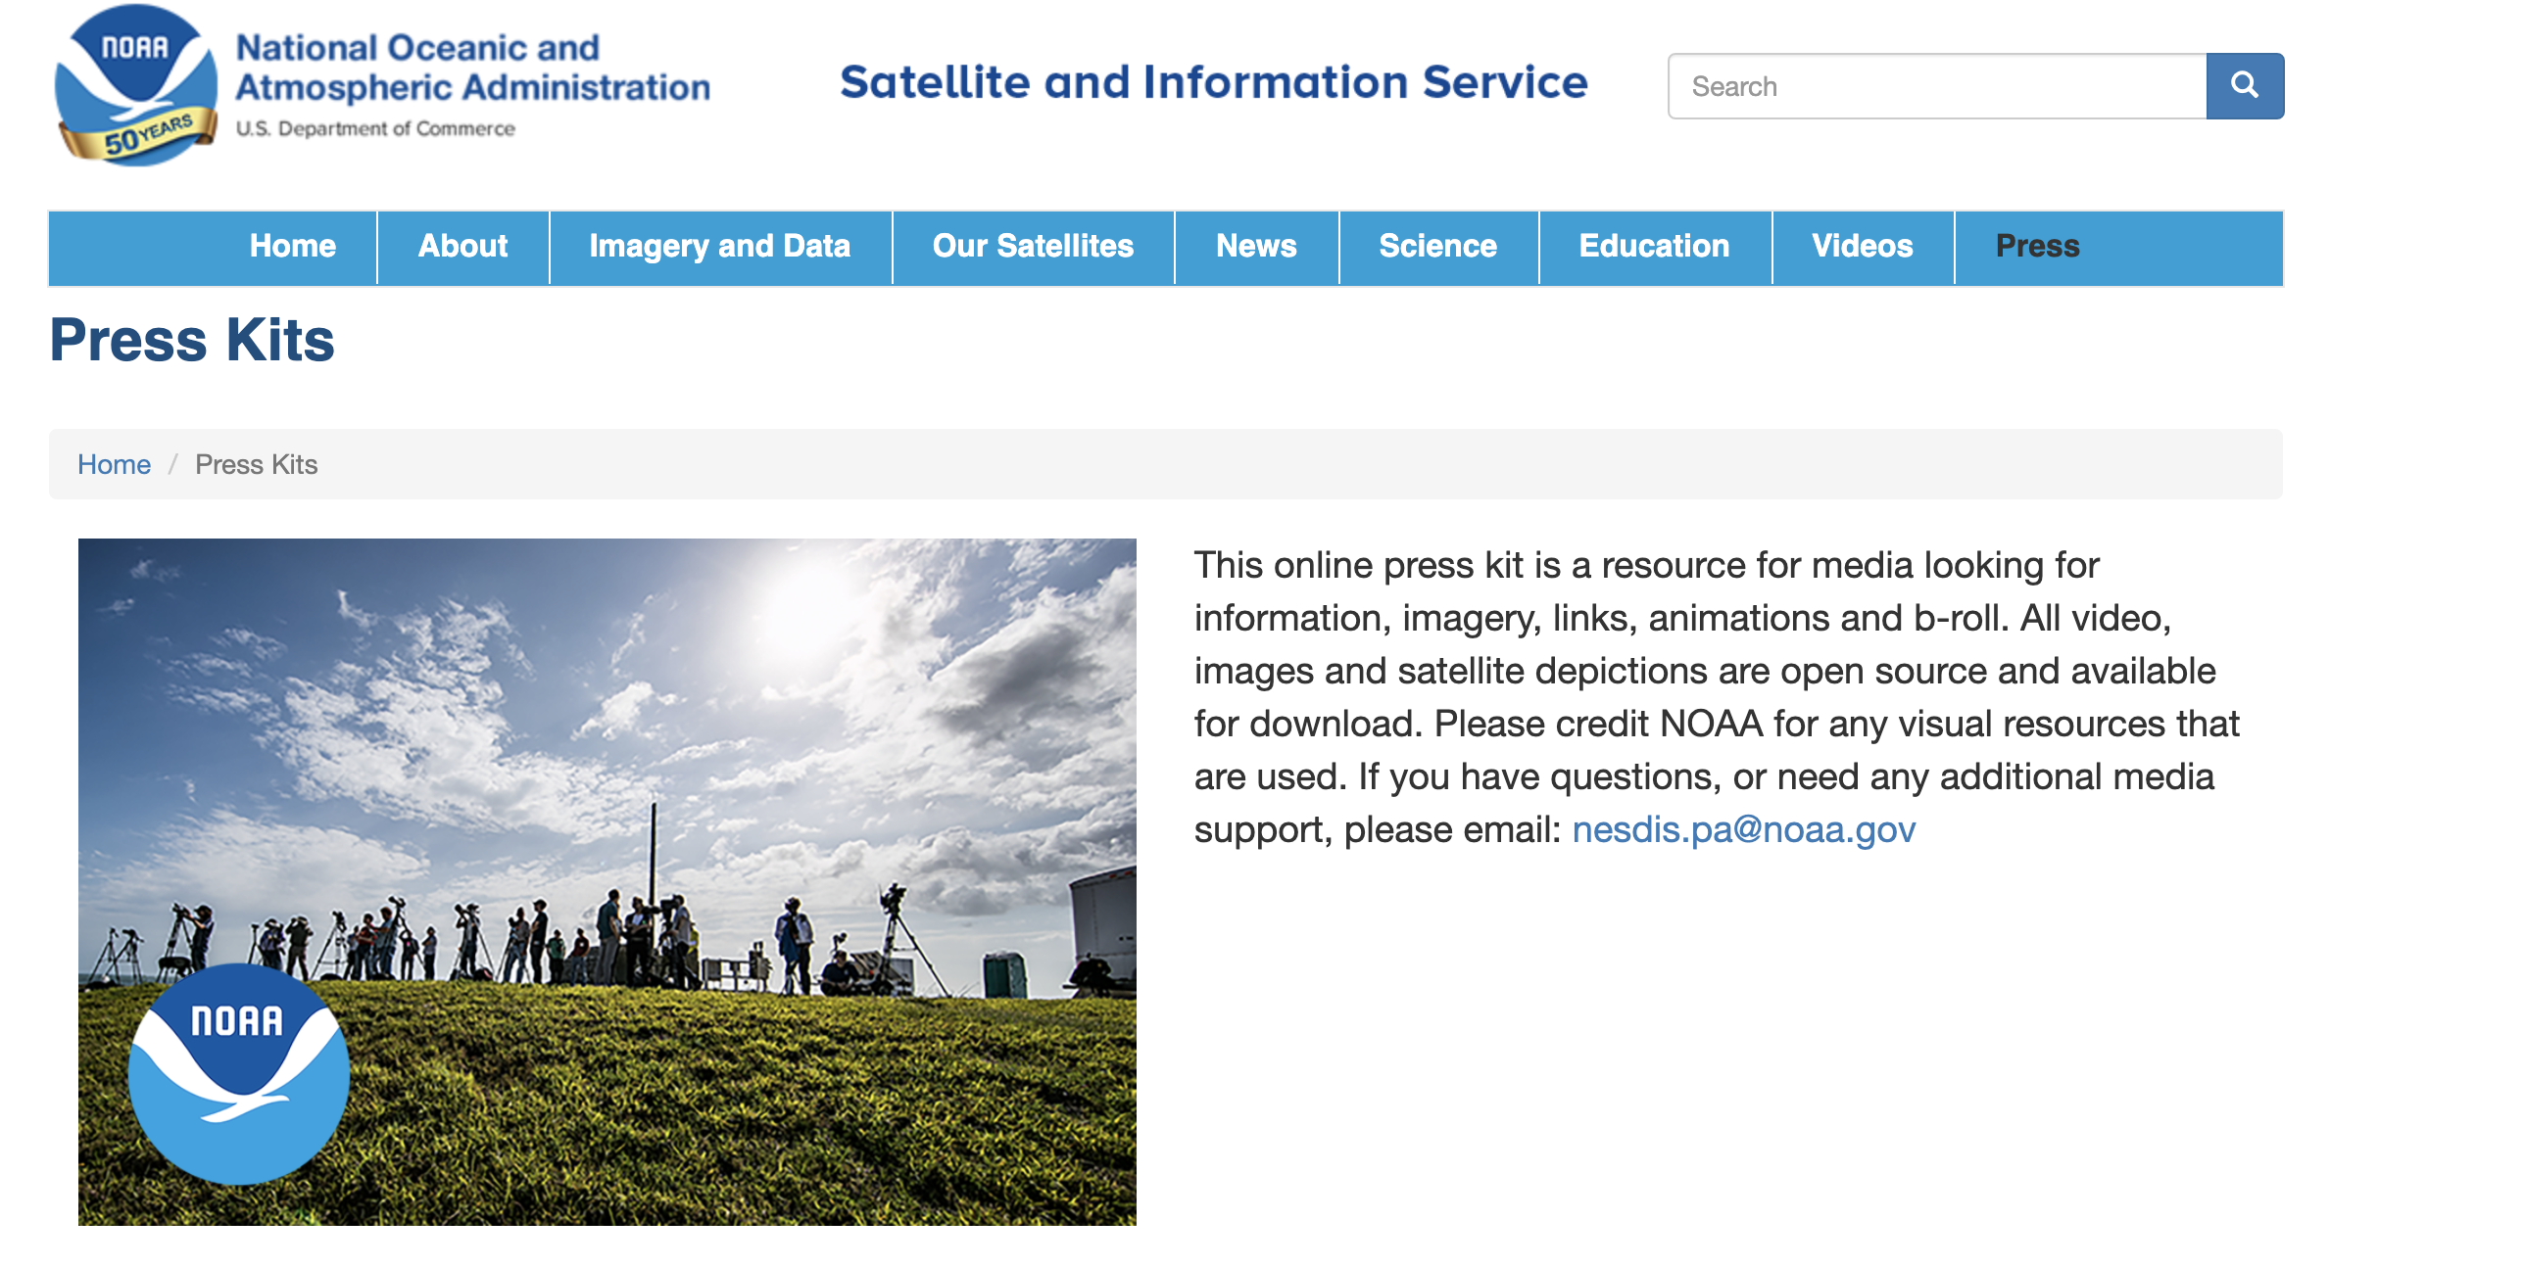Click the press photographers field image

pos(607,882)
